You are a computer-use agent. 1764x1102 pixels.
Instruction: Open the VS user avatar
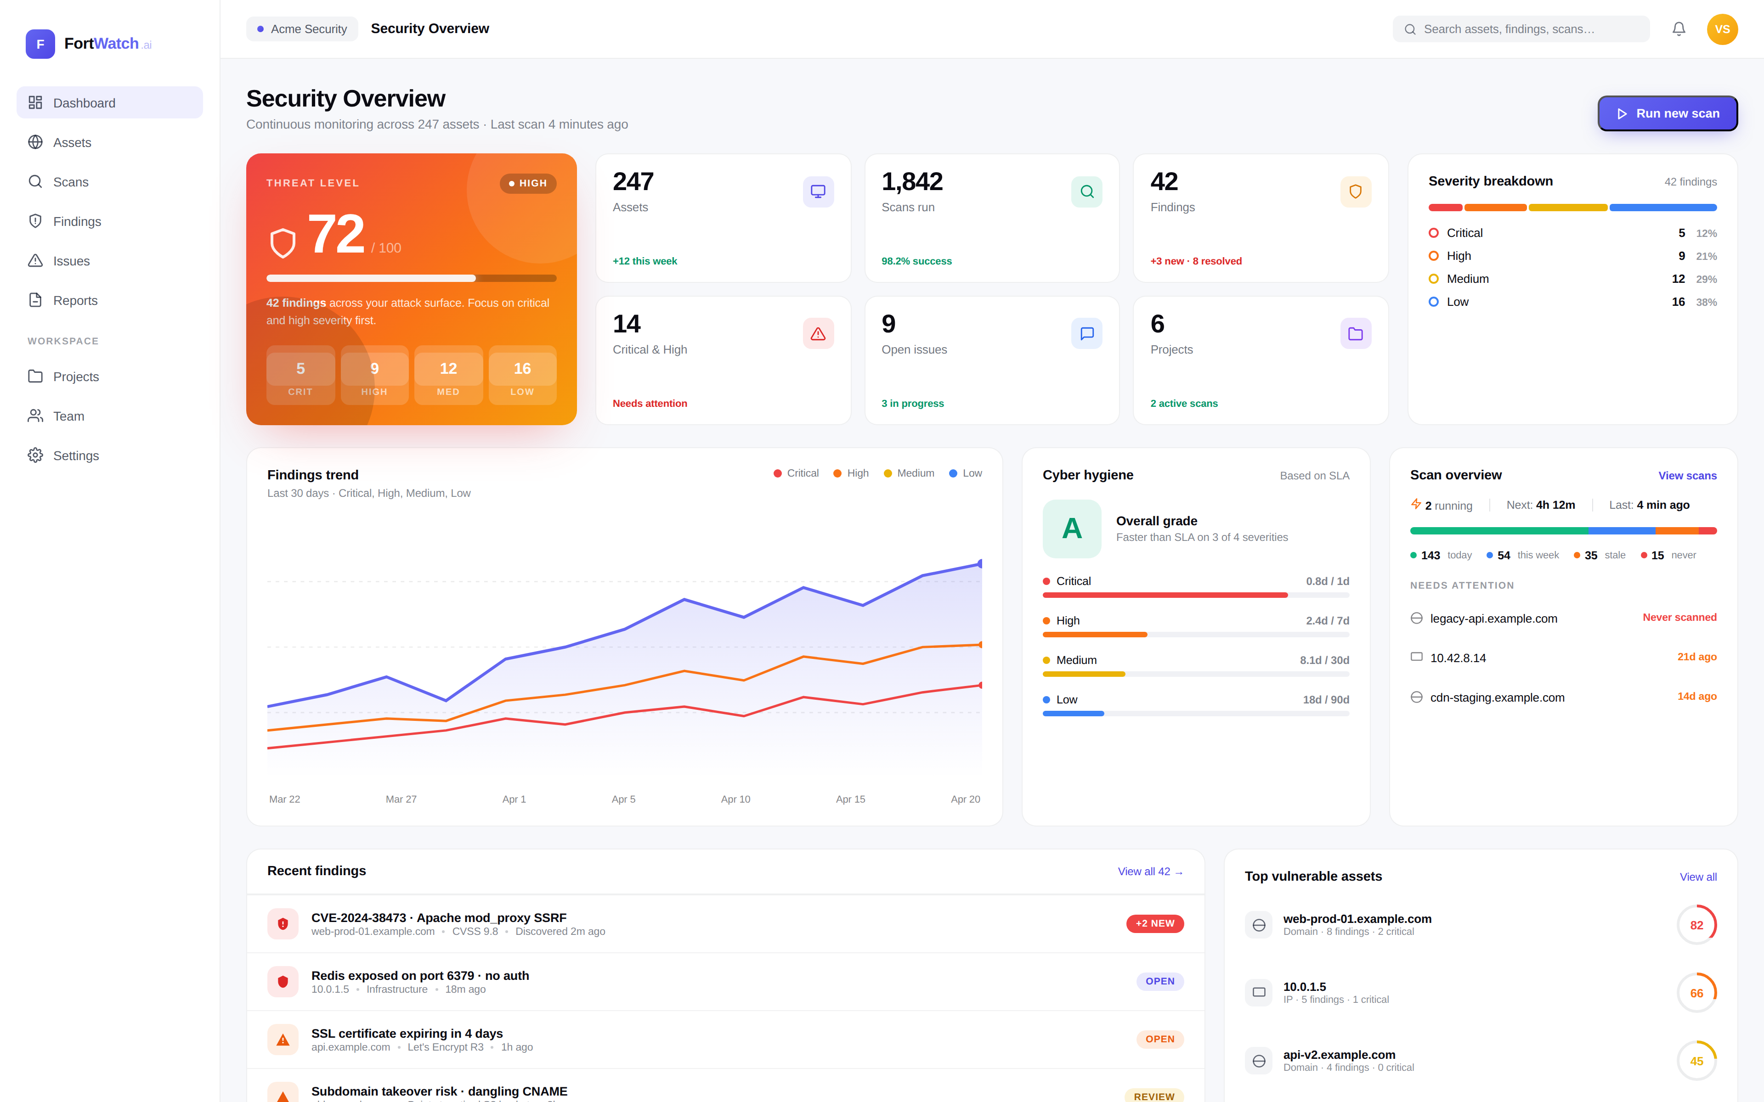click(x=1722, y=29)
